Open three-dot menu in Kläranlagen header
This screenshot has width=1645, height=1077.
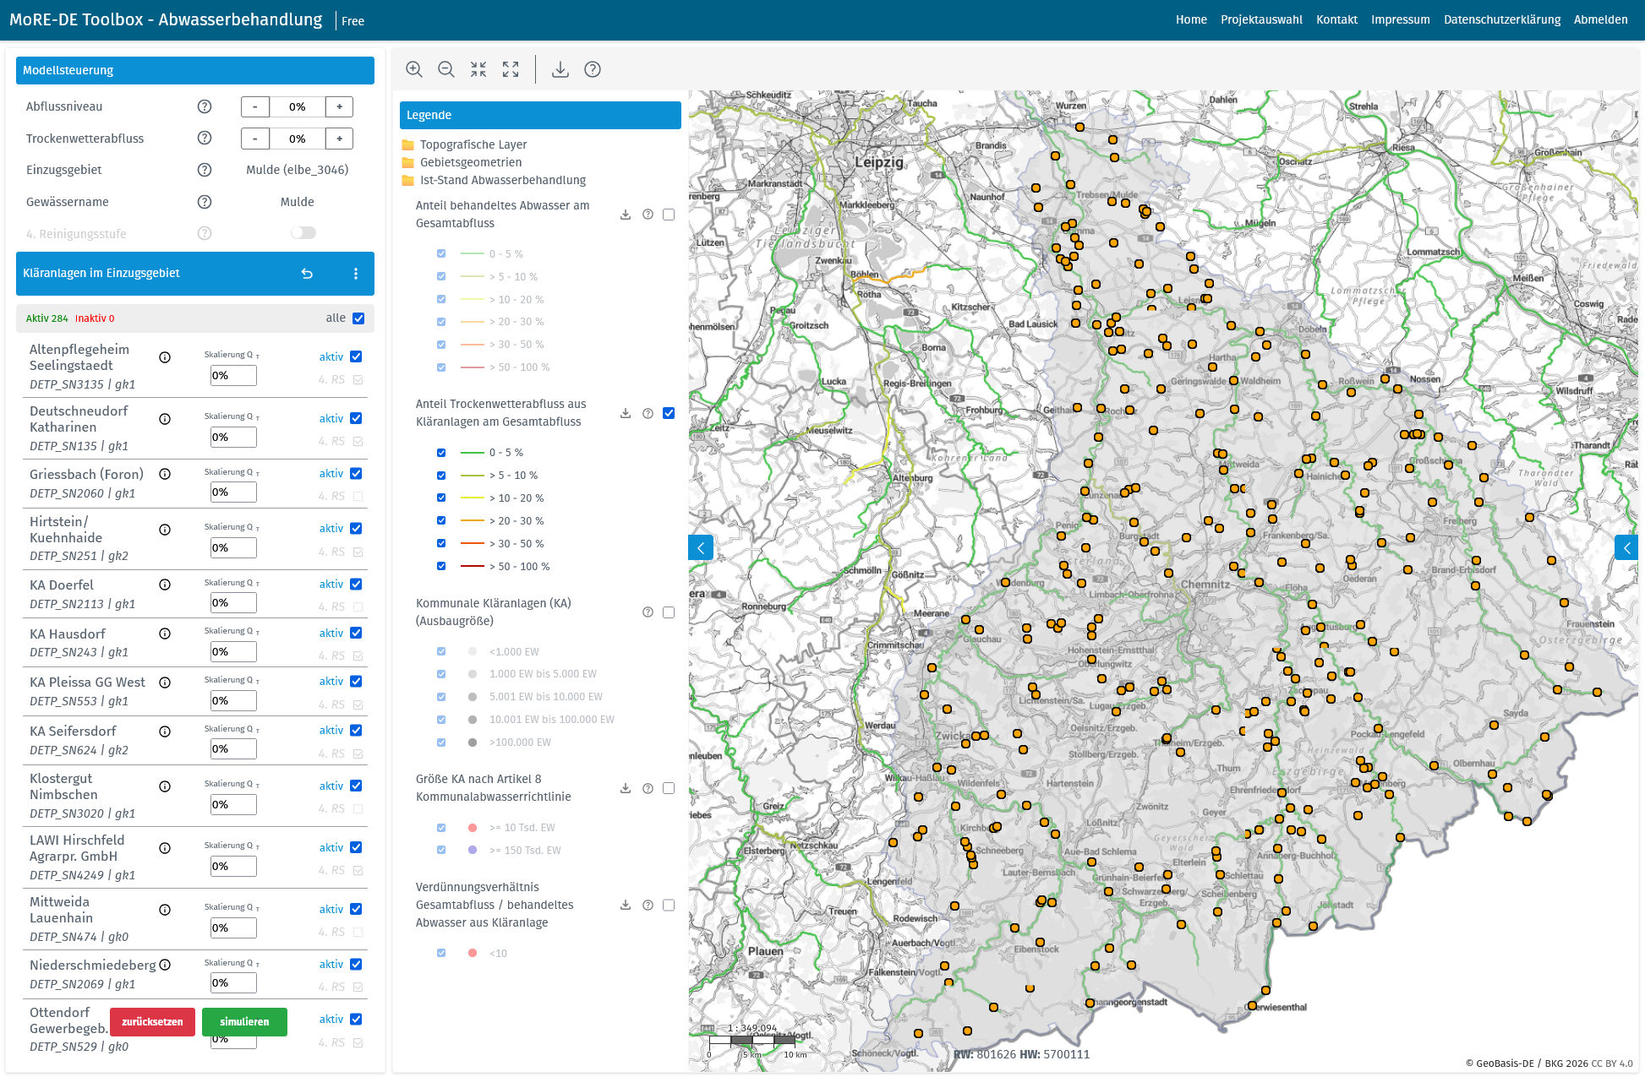[356, 274]
